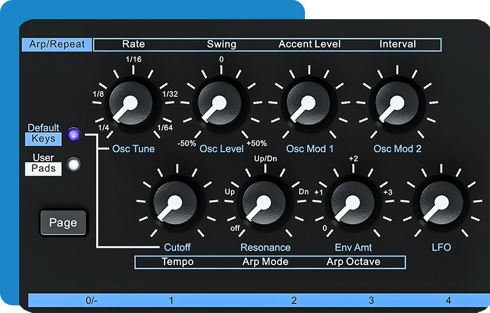Screen dimensions: 490x313
Task: Click the Resonance / Arp Mode knob
Action: 264,202
